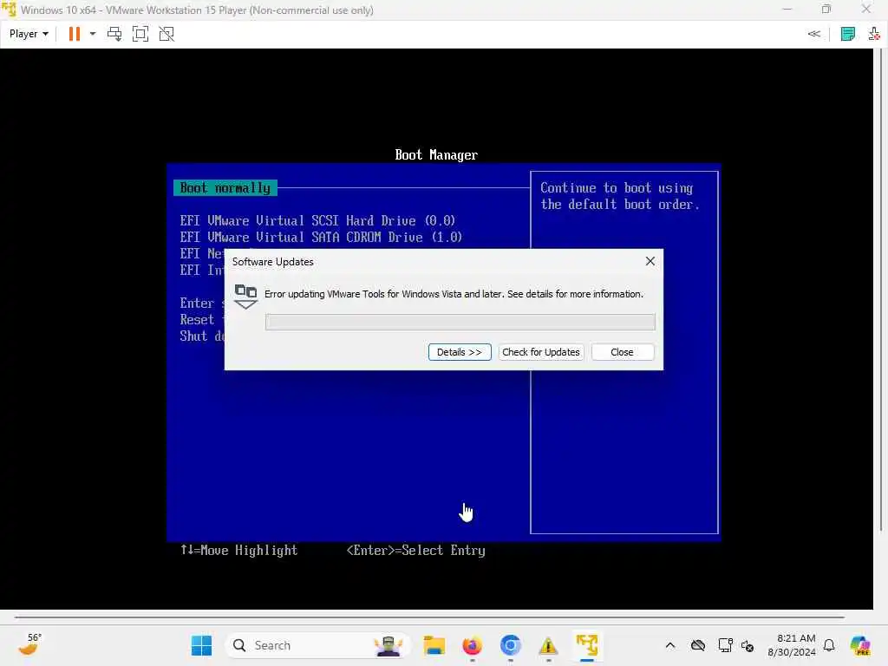This screenshot has width=888, height=666.
Task: Click the Enter=Select Entry hint text
Action: click(415, 550)
